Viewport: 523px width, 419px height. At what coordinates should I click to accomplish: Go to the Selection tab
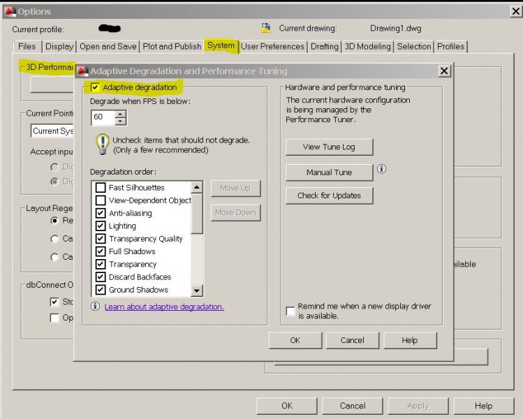pos(414,46)
